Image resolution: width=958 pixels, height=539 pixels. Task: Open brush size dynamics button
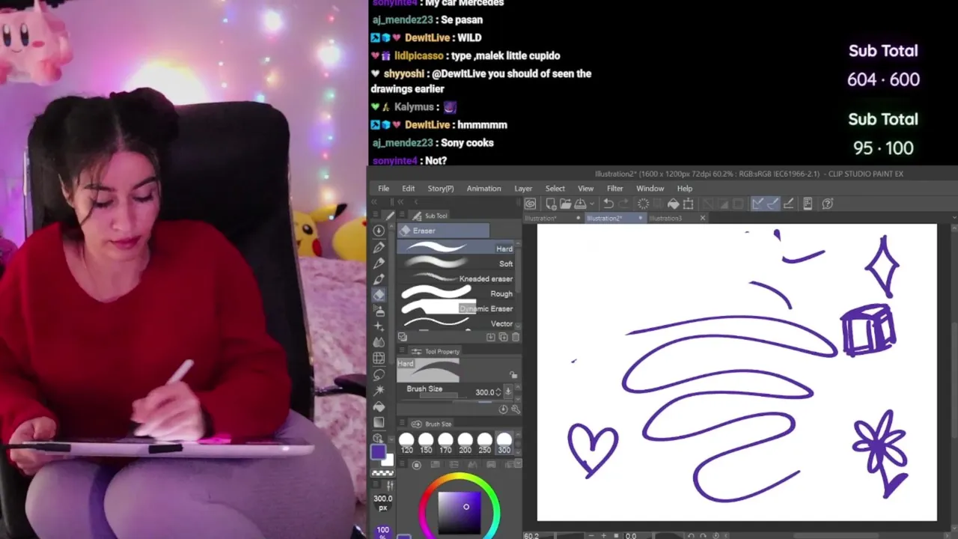pos(508,392)
